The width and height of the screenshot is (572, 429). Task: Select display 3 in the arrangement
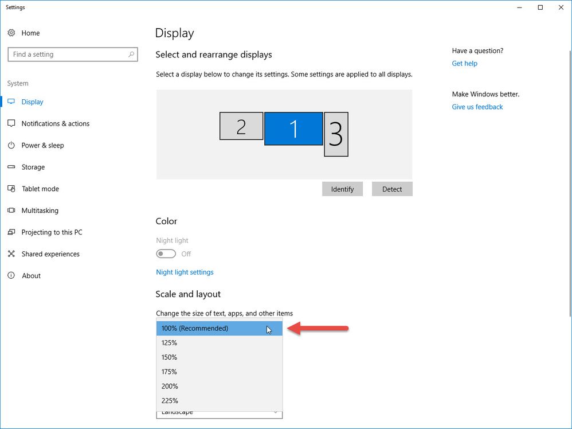(336, 134)
